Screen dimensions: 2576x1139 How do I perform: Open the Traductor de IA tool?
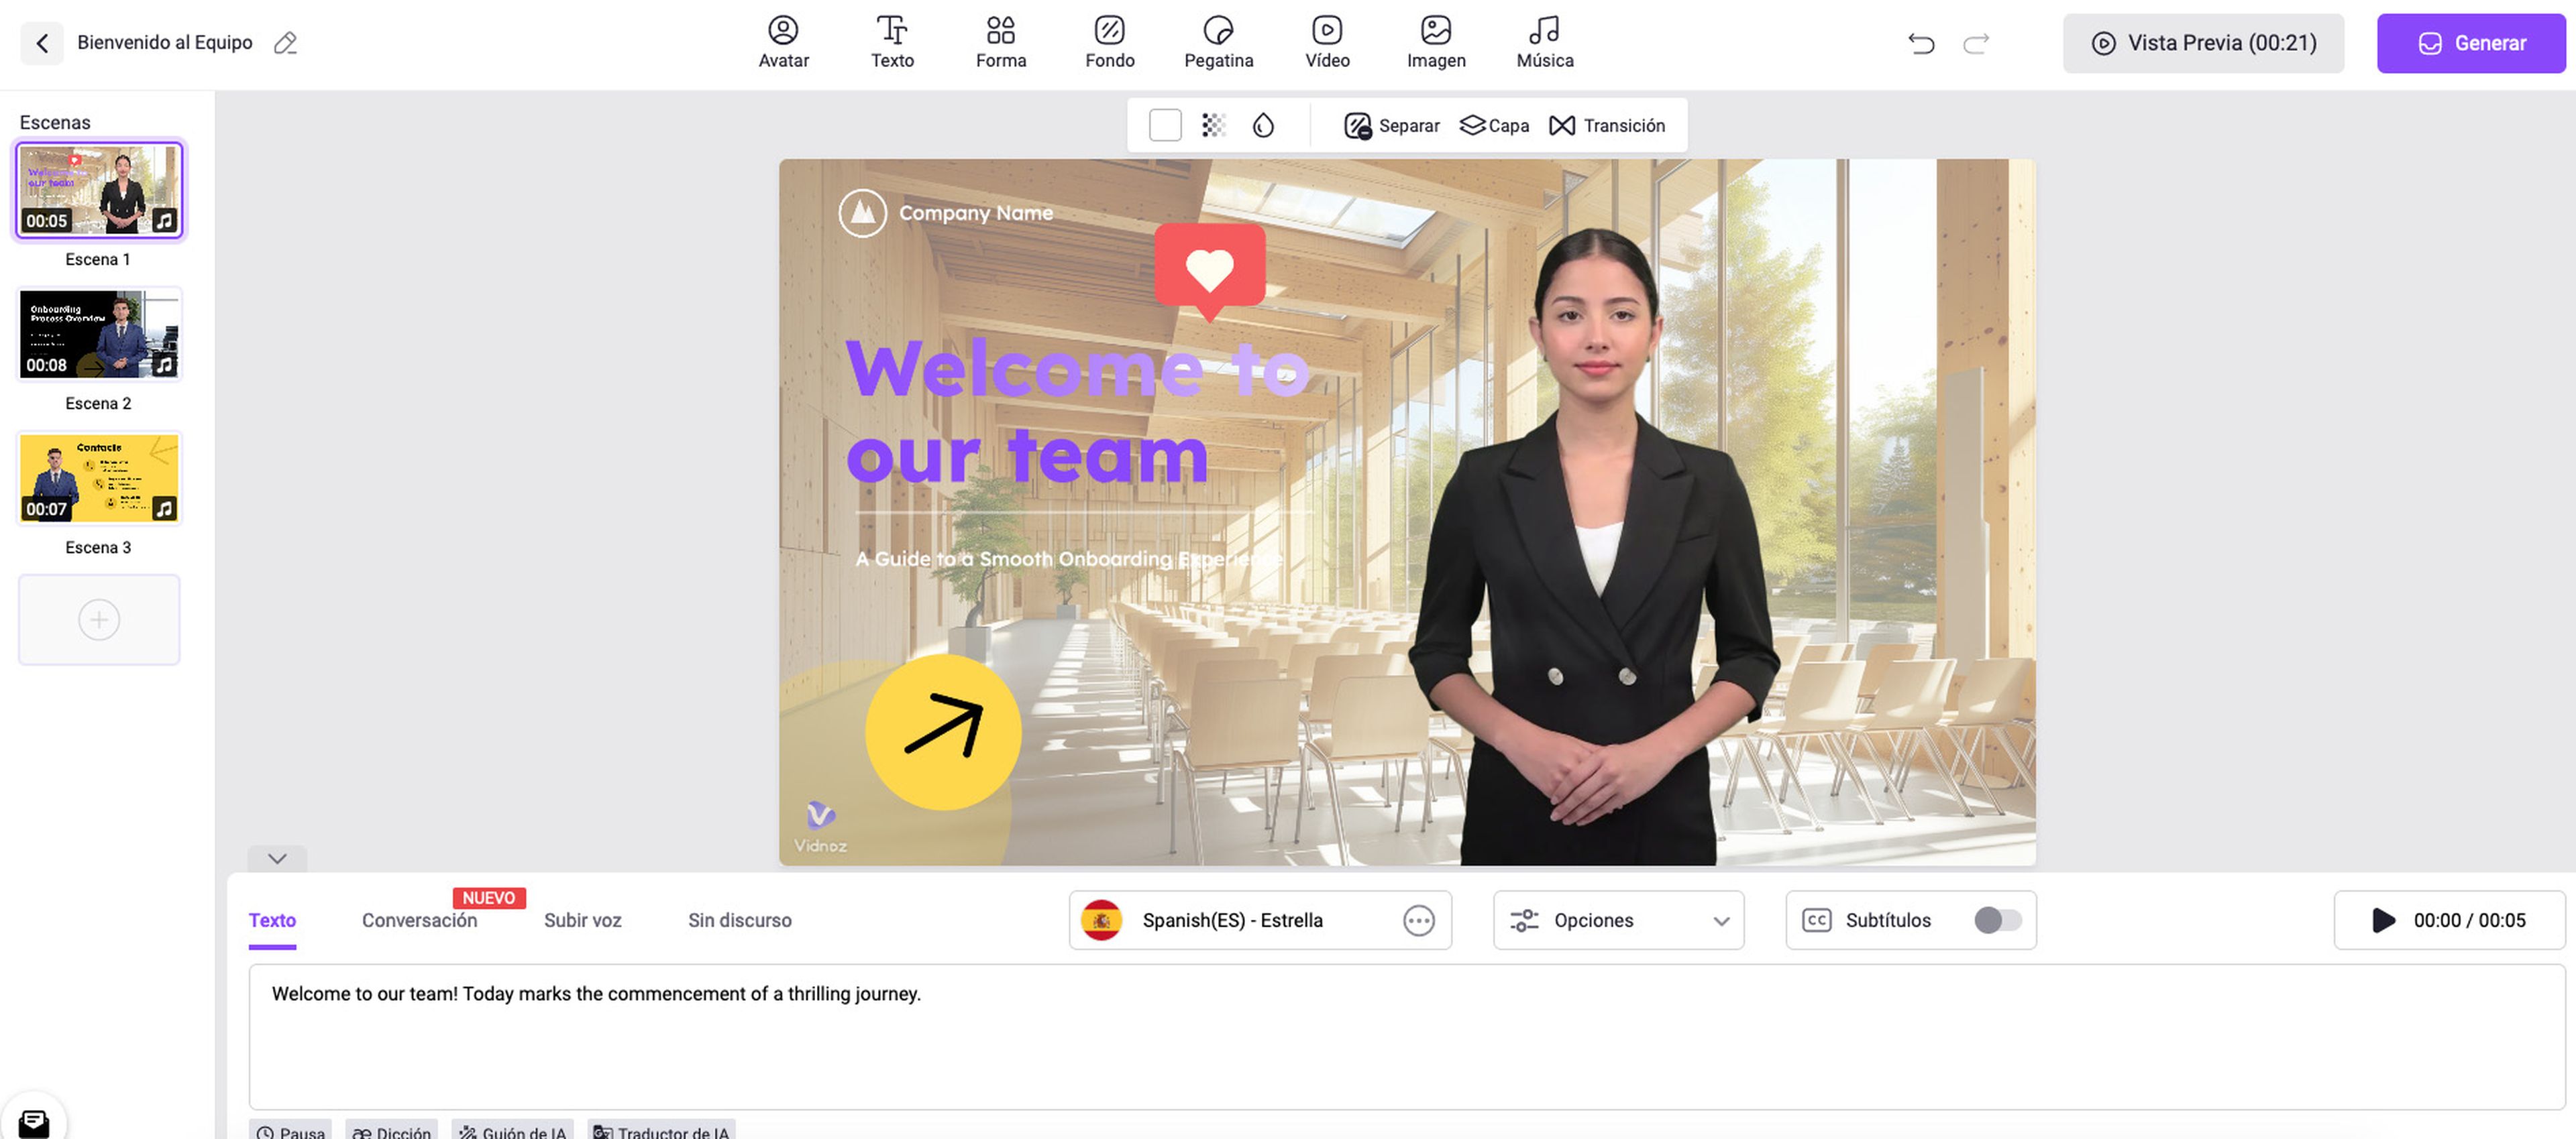coord(661,1131)
